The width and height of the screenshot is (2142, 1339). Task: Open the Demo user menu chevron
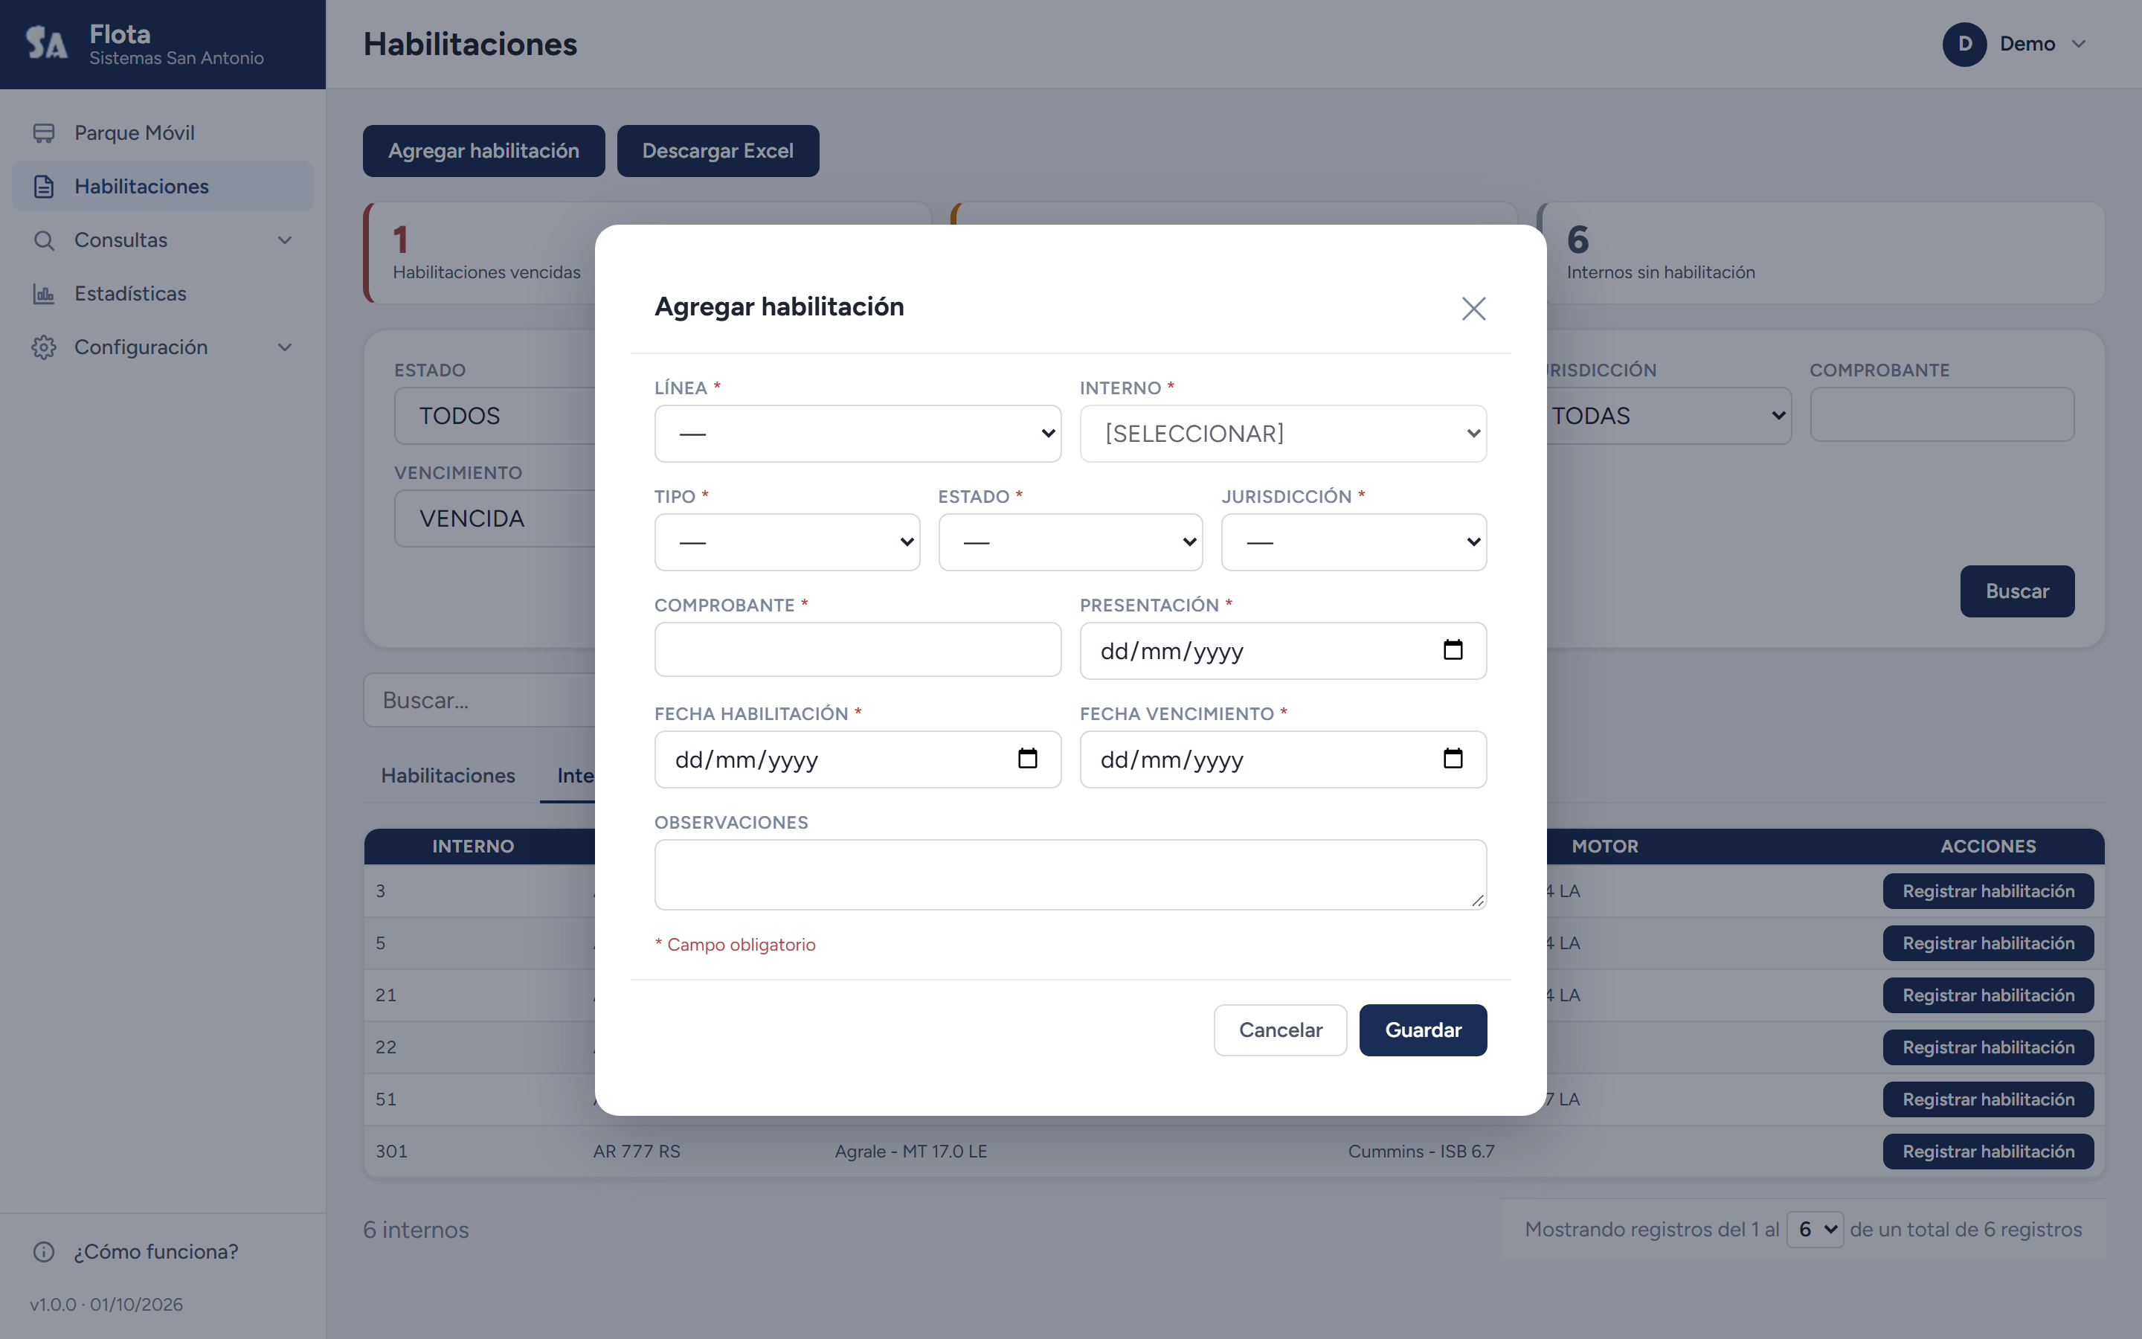pyautogui.click(x=2080, y=45)
